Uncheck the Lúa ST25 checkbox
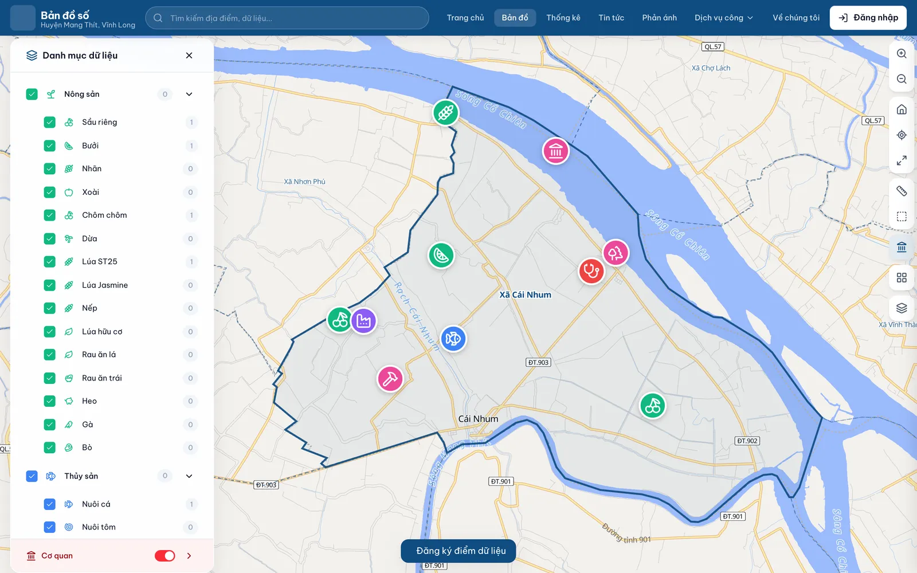Image resolution: width=917 pixels, height=573 pixels. (50, 262)
